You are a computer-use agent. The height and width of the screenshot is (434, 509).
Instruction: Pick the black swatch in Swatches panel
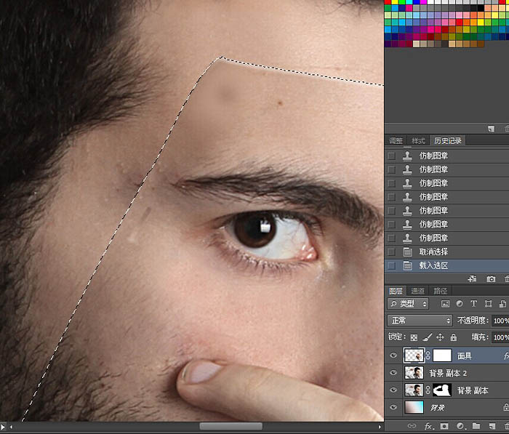coord(481,8)
